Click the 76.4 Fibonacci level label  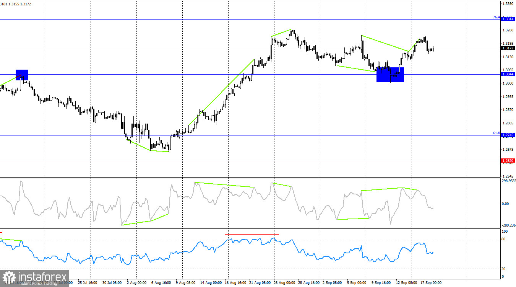click(x=496, y=17)
